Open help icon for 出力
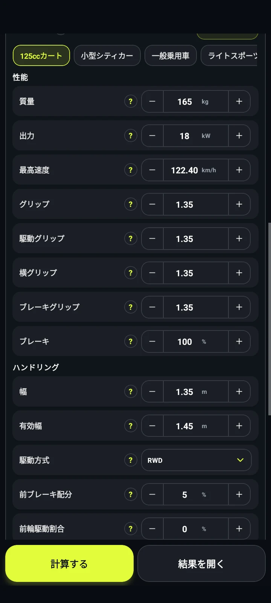 pyautogui.click(x=131, y=136)
